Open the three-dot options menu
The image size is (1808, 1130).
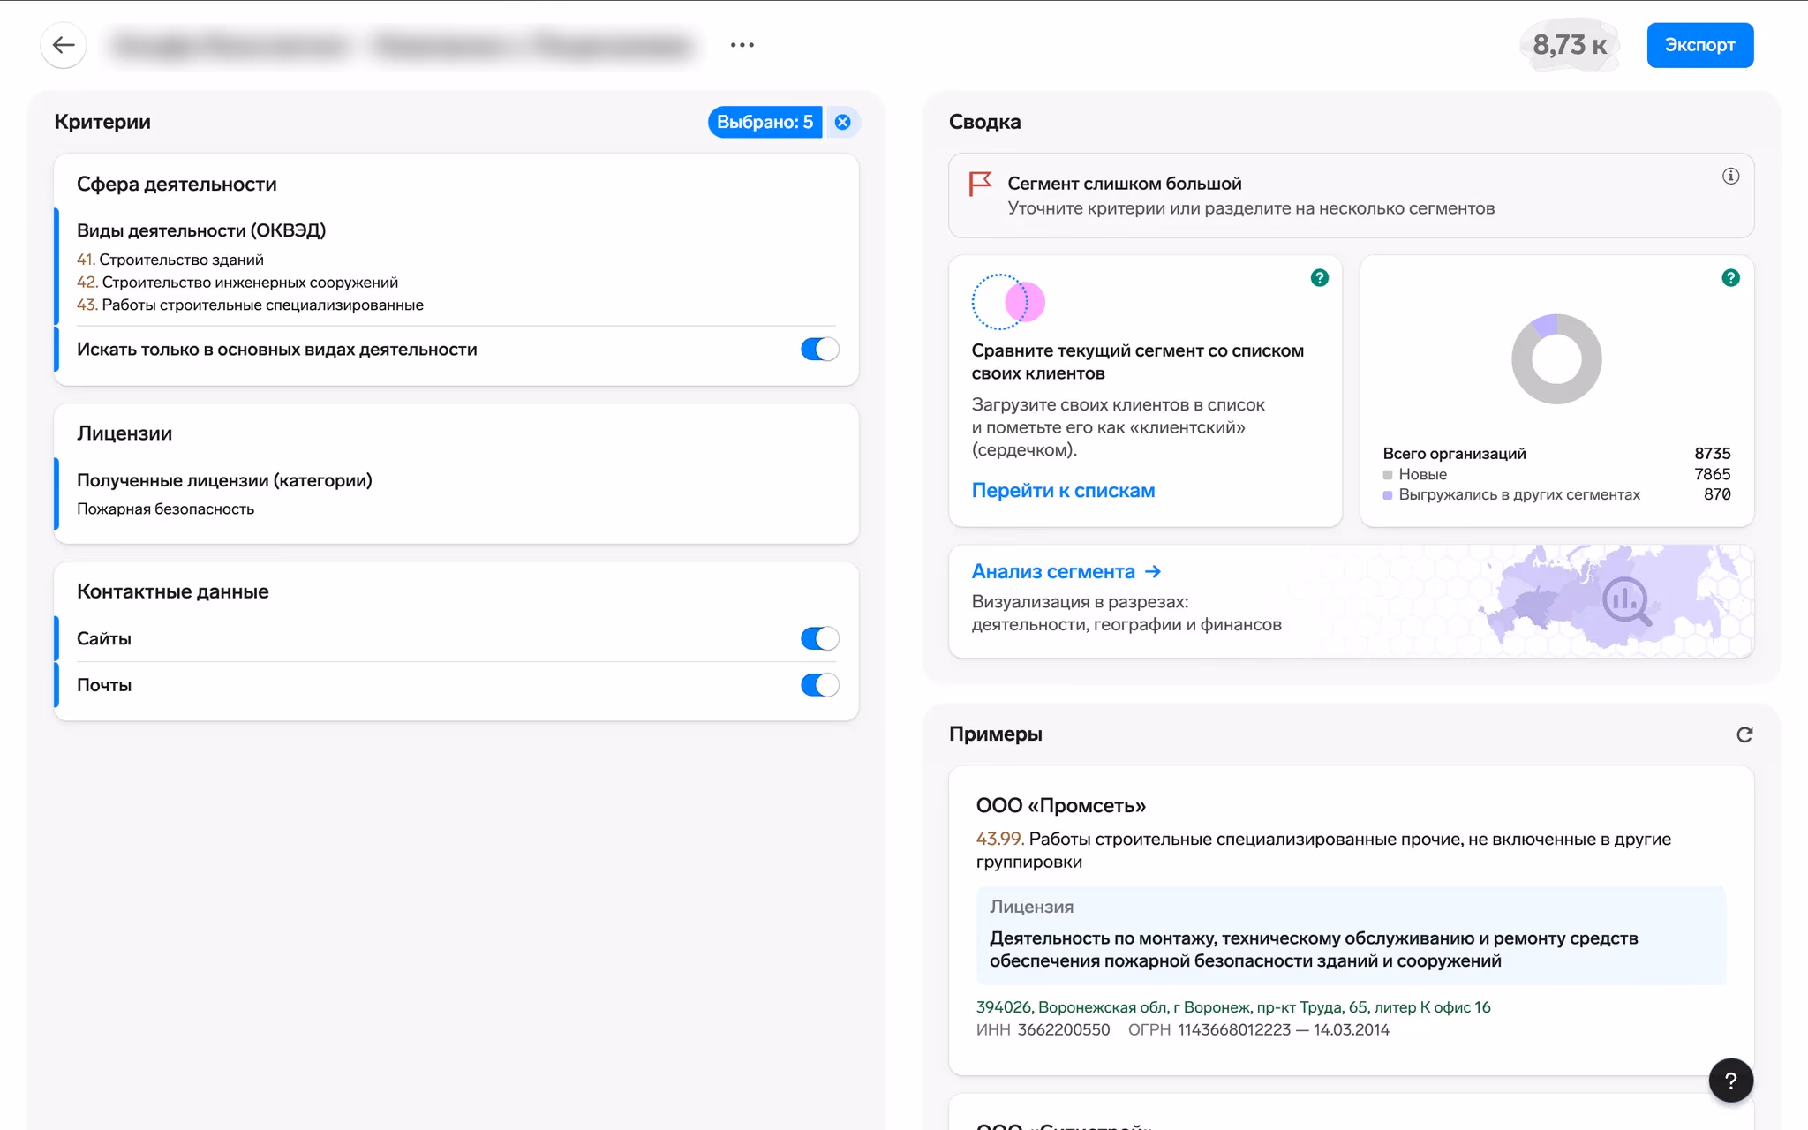pyautogui.click(x=742, y=45)
